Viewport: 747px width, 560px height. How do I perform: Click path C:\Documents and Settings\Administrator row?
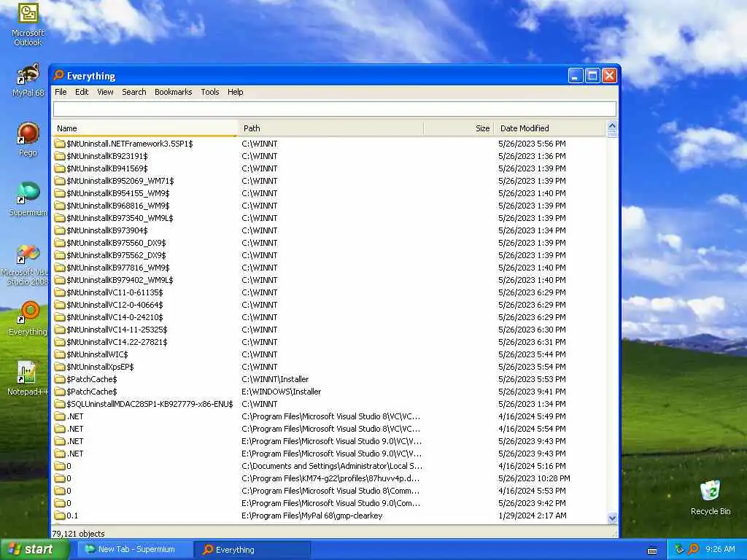[x=332, y=466]
